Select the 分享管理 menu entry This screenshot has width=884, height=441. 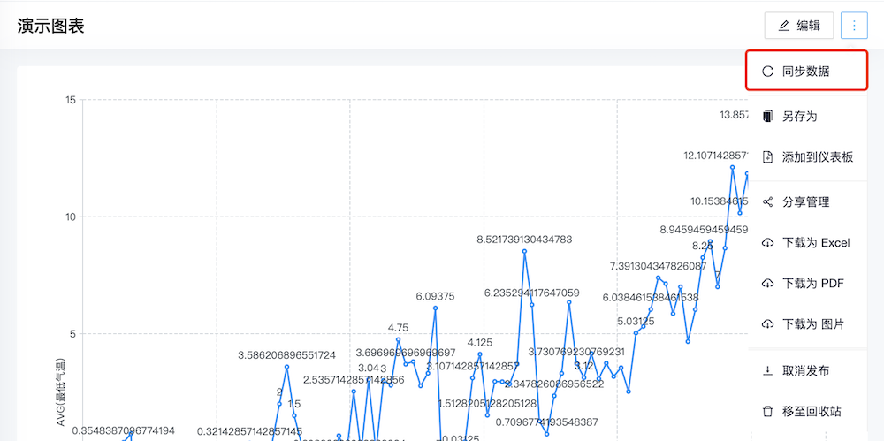805,202
